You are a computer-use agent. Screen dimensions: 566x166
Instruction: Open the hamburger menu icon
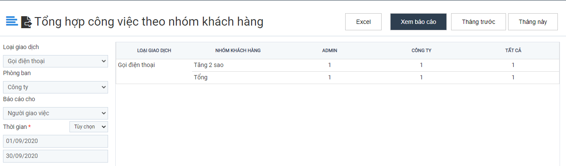click(12, 21)
